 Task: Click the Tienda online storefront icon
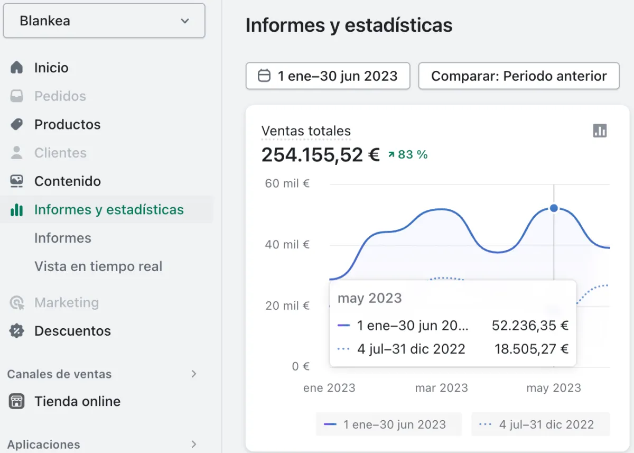click(17, 401)
